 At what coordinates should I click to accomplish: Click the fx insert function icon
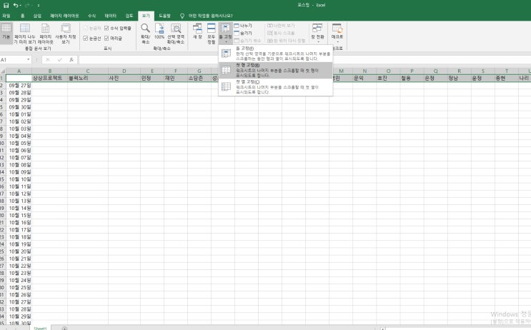(x=71, y=59)
